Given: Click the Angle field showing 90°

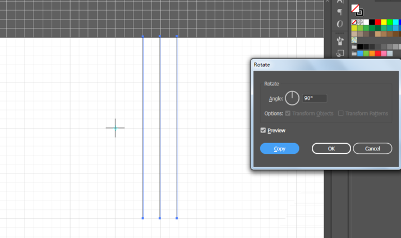Looking at the screenshot, I should click(315, 98).
